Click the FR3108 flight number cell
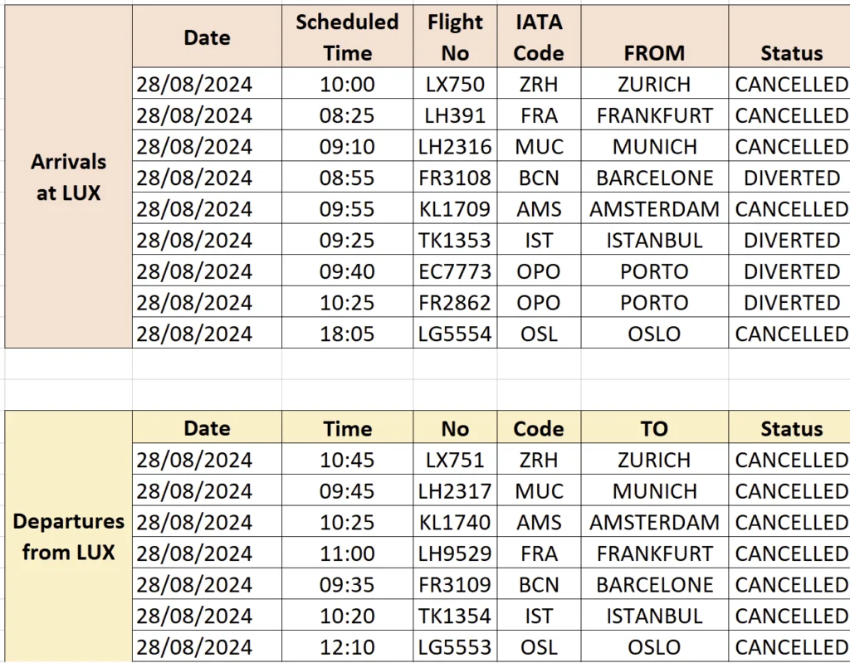Viewport: 850px width, 663px height. [455, 178]
